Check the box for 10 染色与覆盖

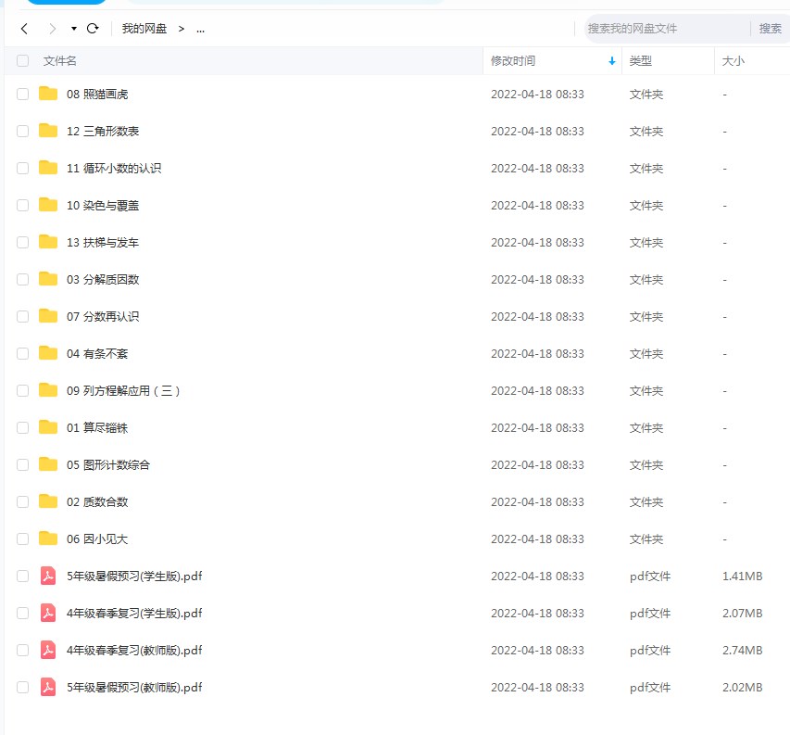pyautogui.click(x=22, y=205)
